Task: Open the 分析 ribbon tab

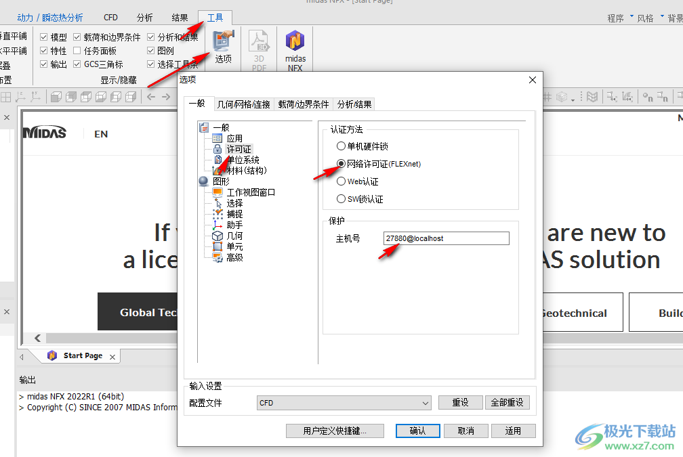Action: click(x=144, y=18)
